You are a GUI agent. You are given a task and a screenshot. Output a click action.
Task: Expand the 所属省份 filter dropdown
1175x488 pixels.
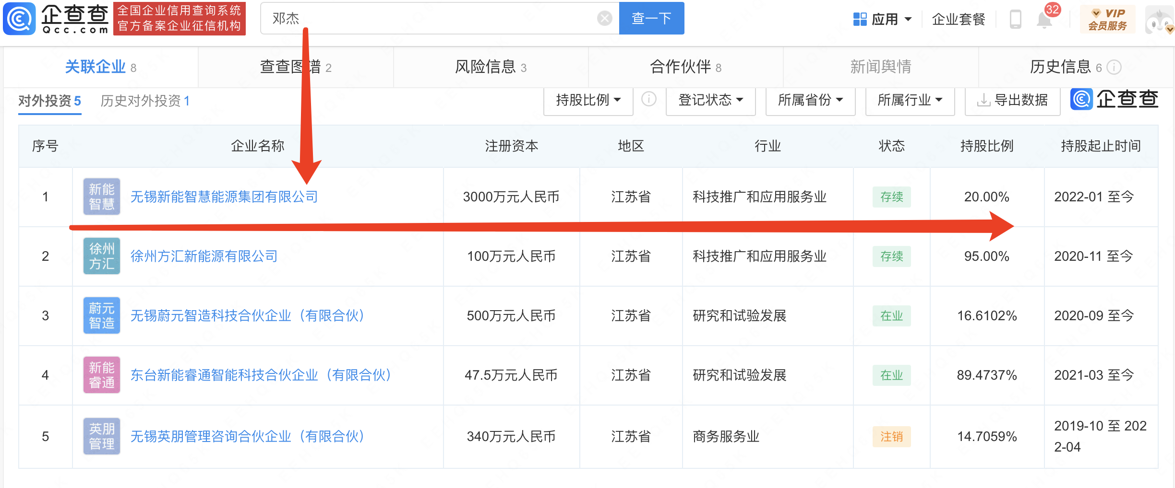pyautogui.click(x=810, y=100)
